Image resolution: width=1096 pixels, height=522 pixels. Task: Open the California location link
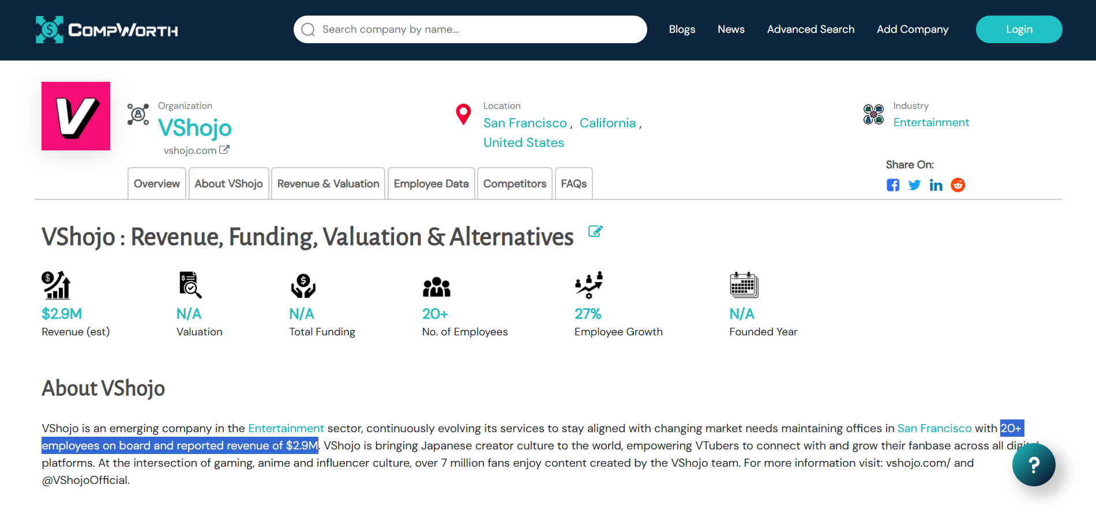(607, 123)
